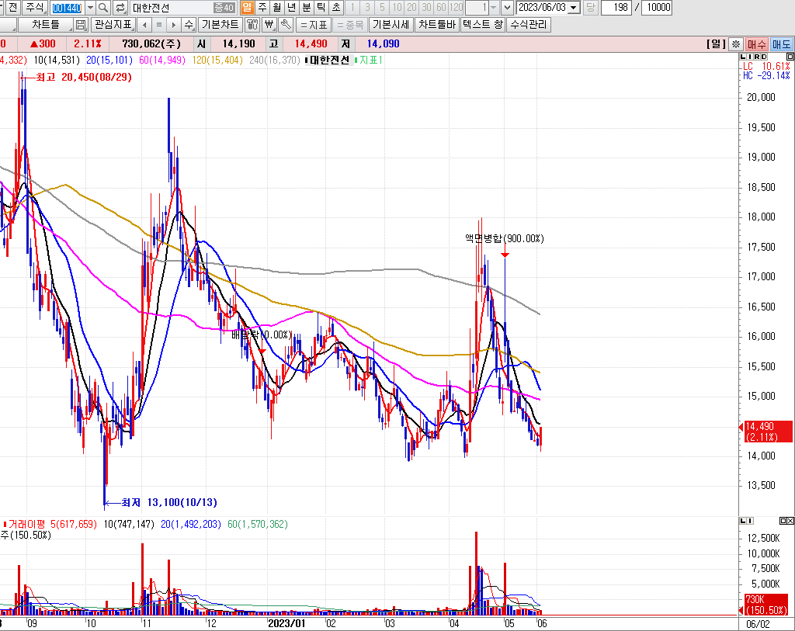This screenshot has height=631, width=795.
Task: Open the date picker dropdown arrow
Action: point(574,8)
